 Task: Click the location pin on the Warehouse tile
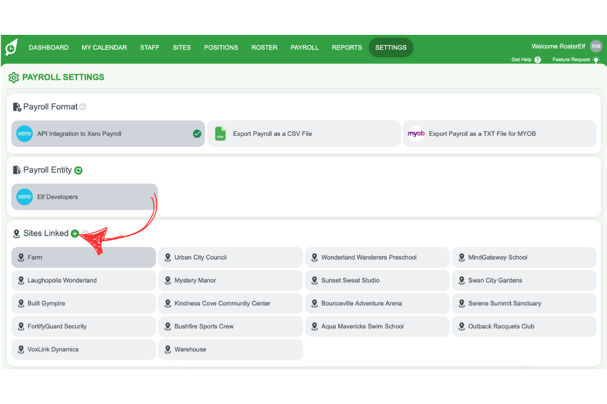click(x=167, y=349)
